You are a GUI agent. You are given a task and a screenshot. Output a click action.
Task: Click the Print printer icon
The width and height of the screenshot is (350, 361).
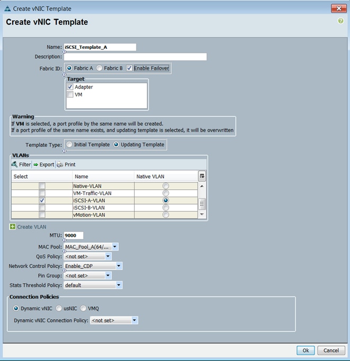coord(60,164)
